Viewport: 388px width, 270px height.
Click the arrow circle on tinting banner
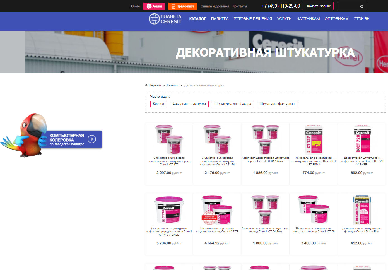tap(92, 139)
